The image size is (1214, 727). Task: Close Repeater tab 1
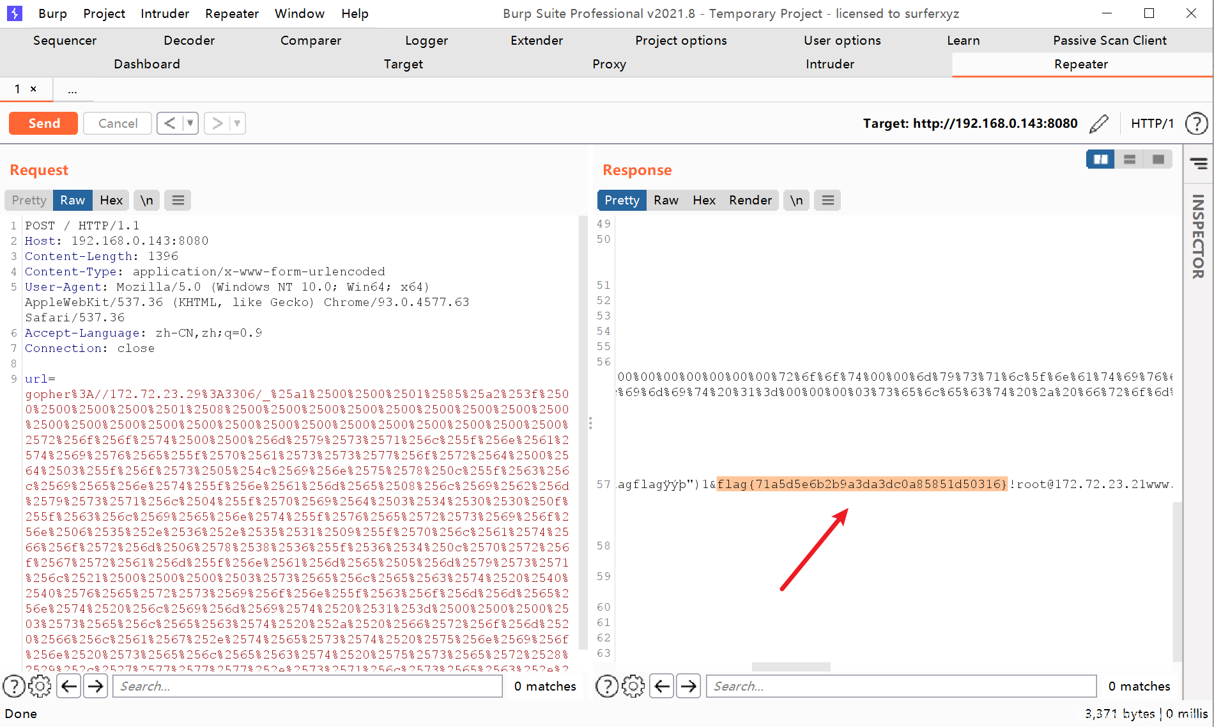tap(33, 89)
